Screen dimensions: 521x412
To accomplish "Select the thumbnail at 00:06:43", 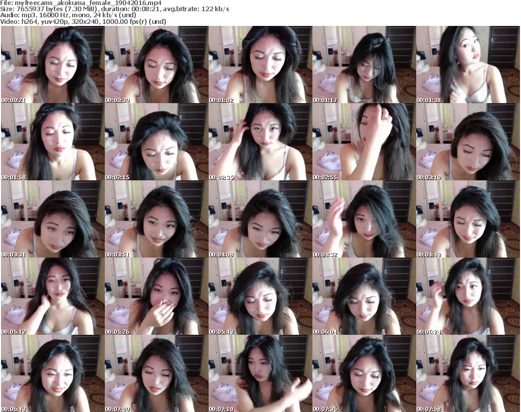I will pyautogui.click(x=52, y=373).
